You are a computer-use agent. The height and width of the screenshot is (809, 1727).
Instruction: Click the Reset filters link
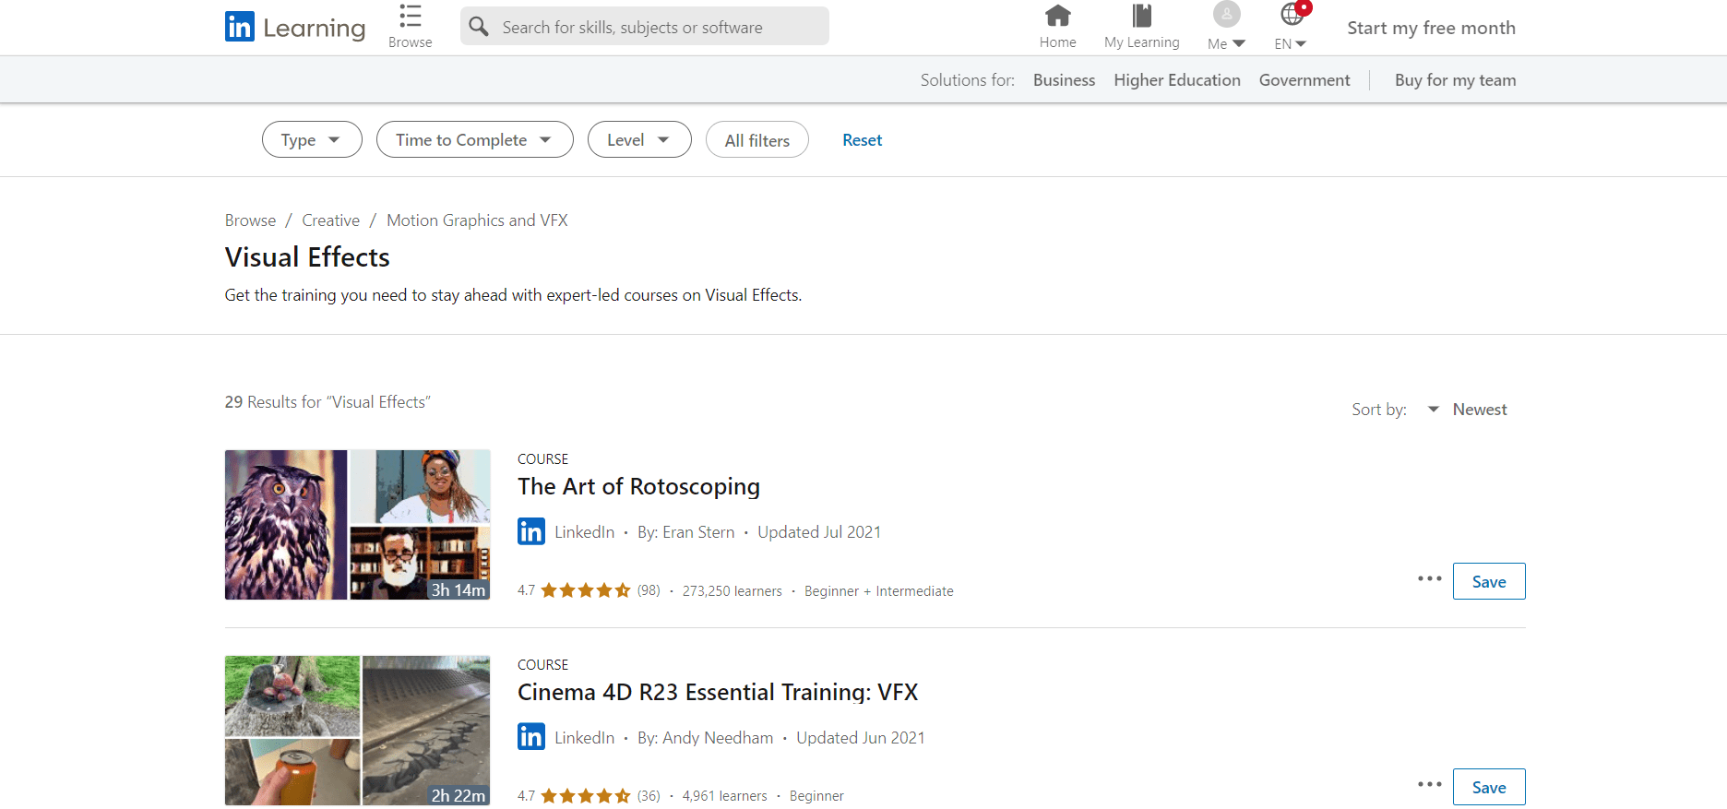(862, 140)
